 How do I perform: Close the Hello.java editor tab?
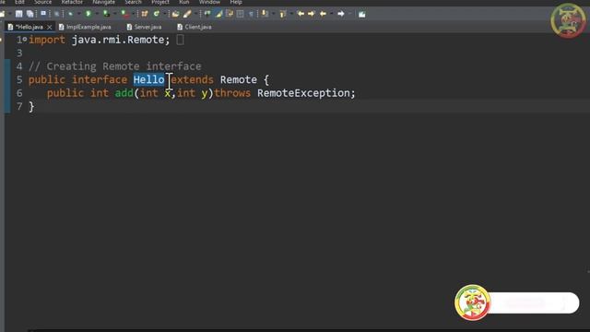pos(49,27)
